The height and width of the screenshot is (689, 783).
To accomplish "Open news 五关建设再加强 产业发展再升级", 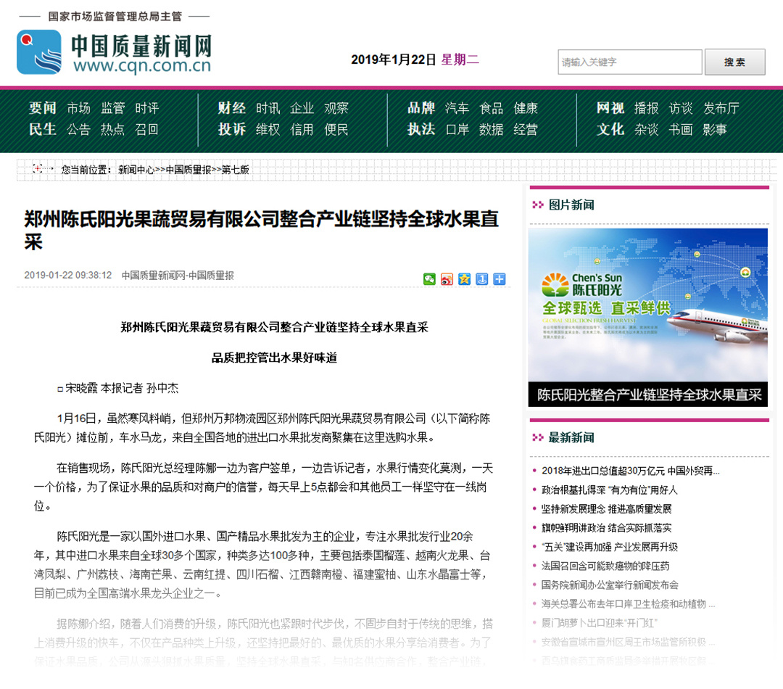I will click(609, 547).
